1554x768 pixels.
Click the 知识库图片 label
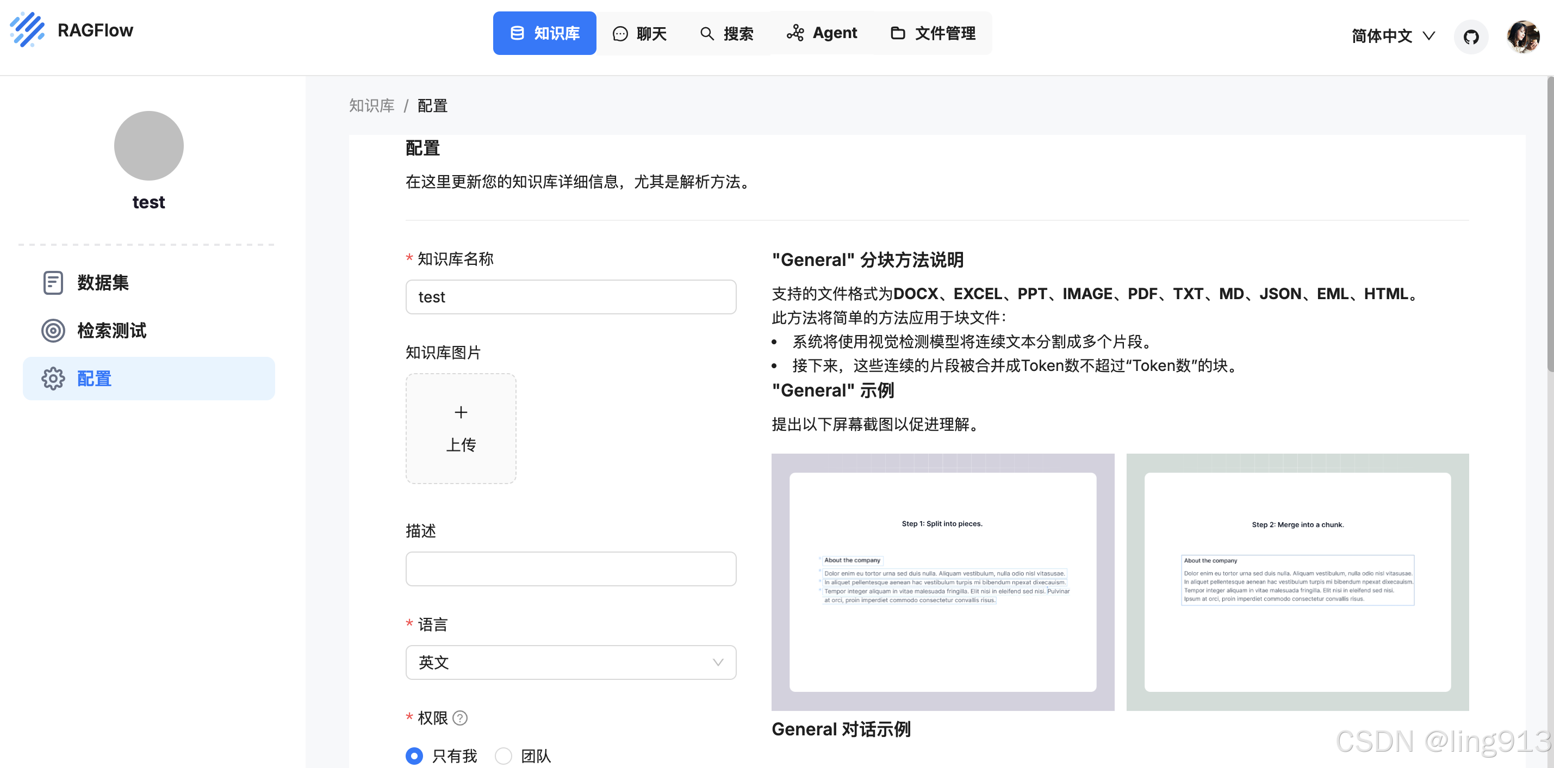[x=443, y=352]
